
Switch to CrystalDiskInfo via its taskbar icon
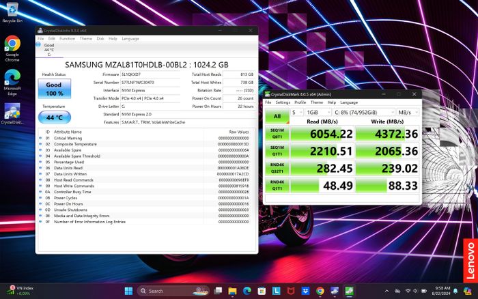335,291
